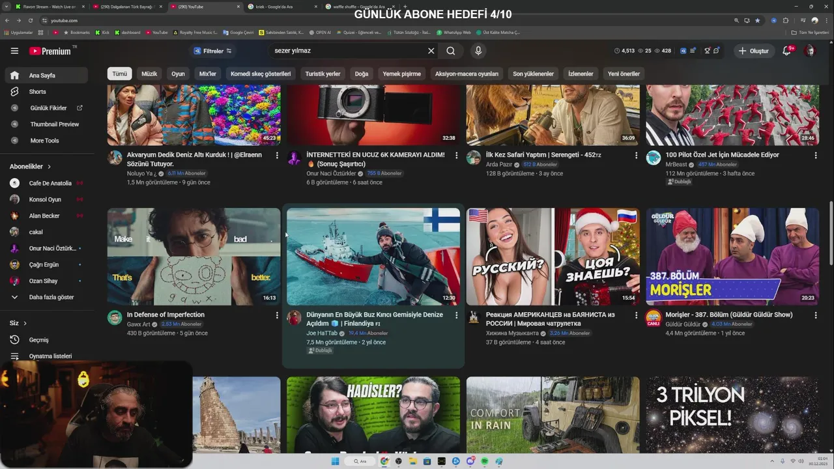Bookmark the page with the star icon
834x469 pixels.
coord(757,20)
